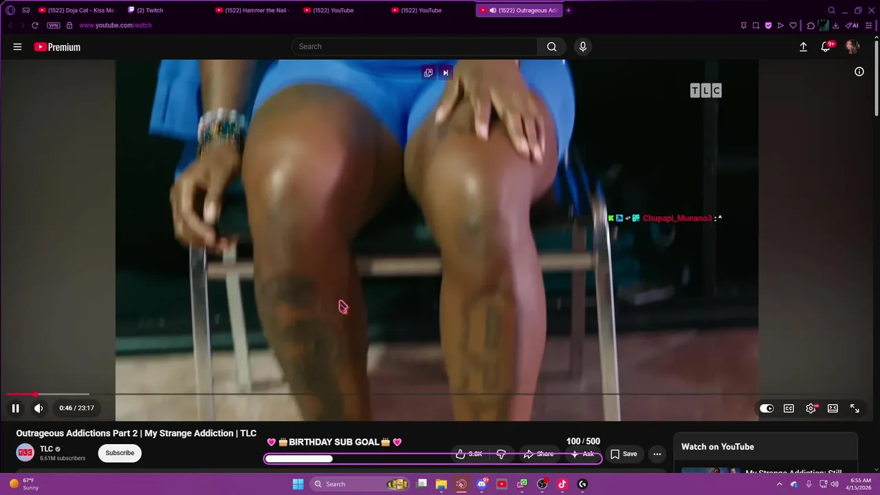Mute the Outrageous Addictions tab audio icon

coord(493,10)
